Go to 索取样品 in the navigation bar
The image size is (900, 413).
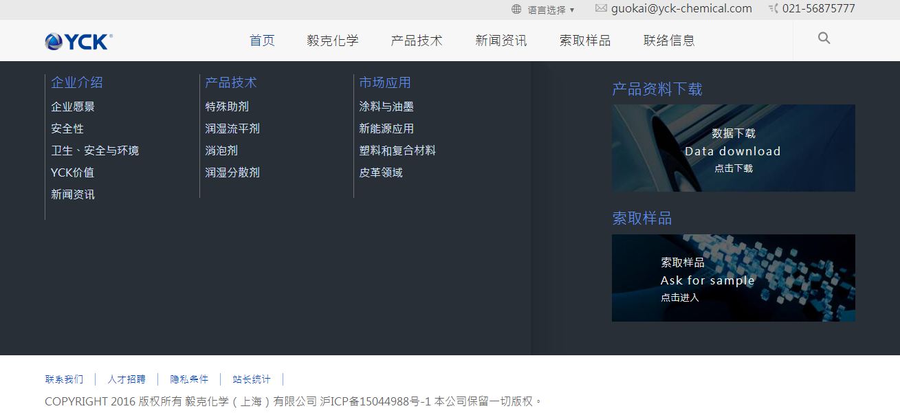click(585, 41)
